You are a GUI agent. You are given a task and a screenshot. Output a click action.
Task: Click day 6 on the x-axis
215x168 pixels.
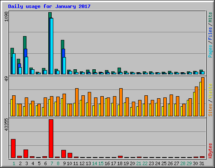45,163
